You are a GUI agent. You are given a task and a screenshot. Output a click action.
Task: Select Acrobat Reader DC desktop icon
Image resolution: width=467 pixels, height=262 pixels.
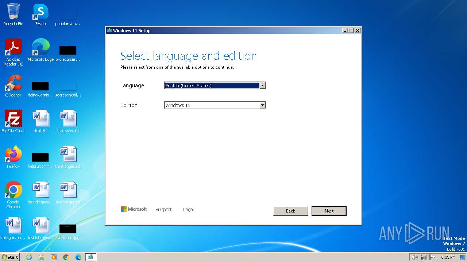click(x=13, y=52)
